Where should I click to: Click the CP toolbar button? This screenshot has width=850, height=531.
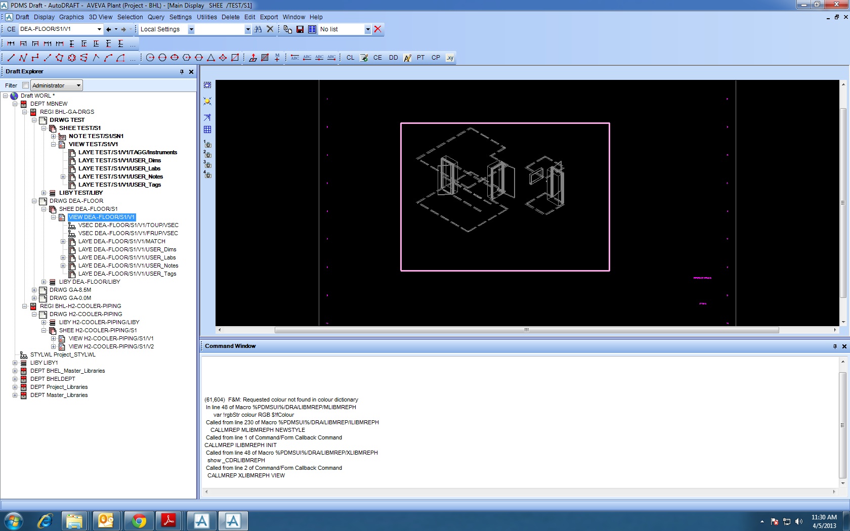point(436,58)
